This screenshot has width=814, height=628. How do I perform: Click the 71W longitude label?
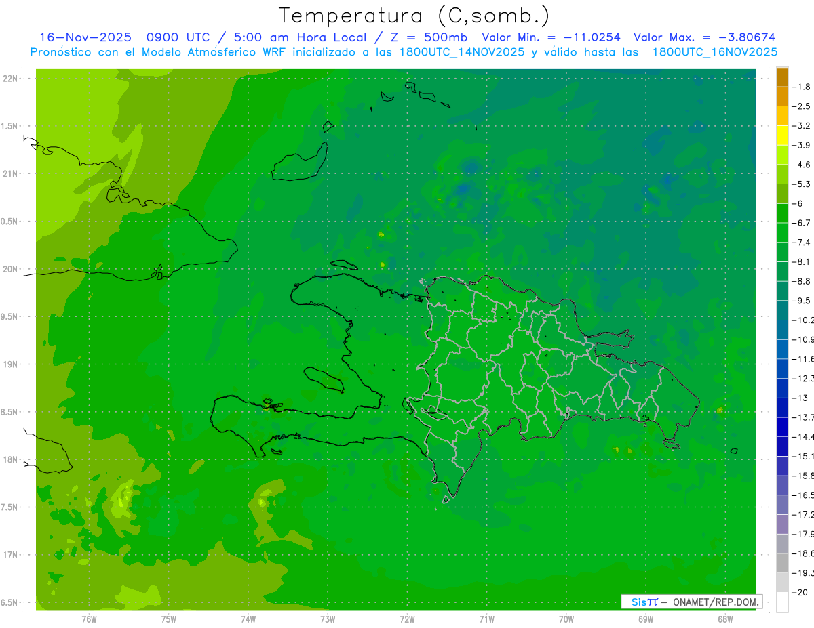click(x=486, y=619)
